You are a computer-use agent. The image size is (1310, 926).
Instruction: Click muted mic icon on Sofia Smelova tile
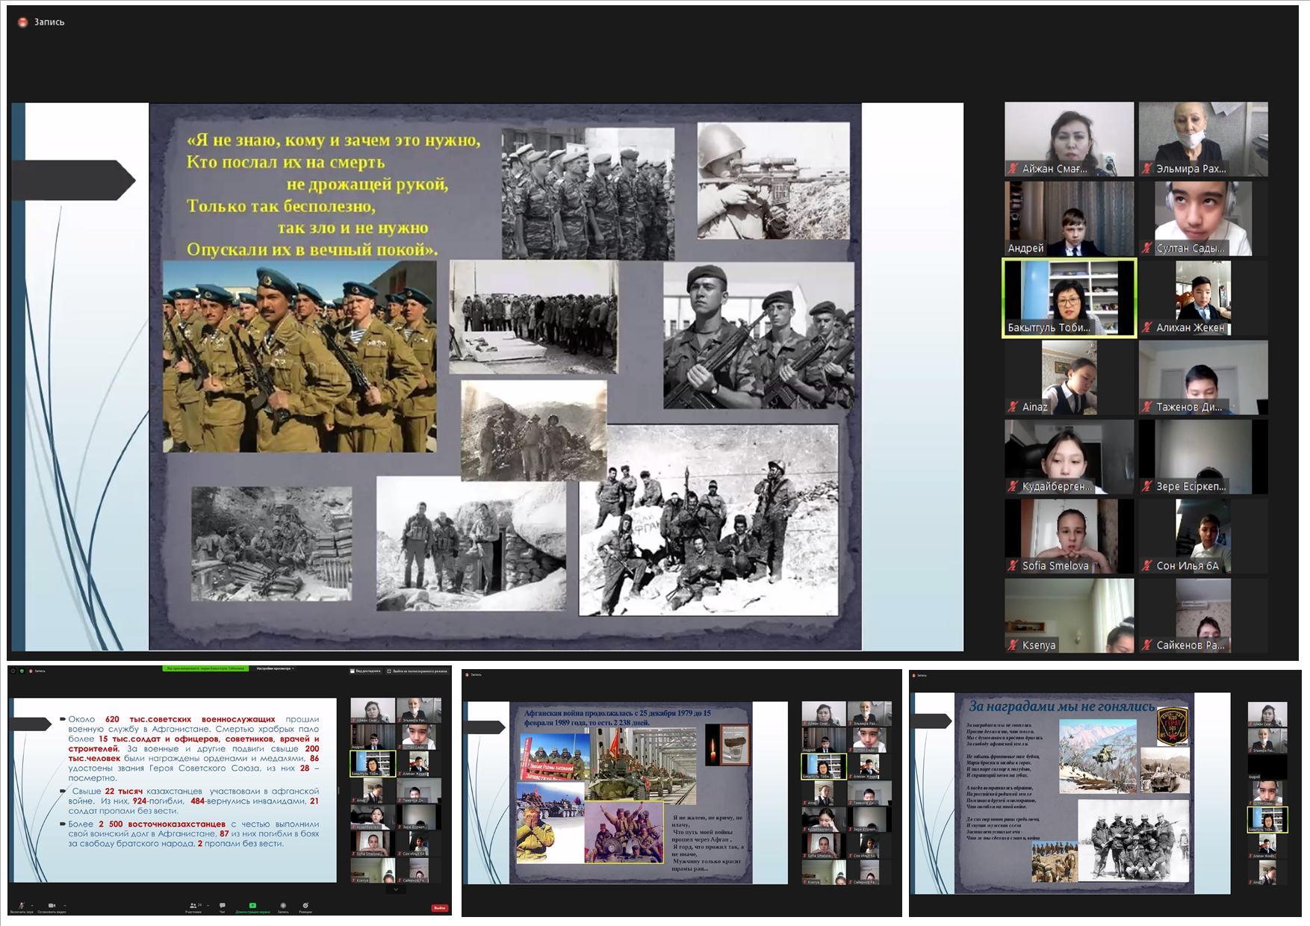pos(1014,566)
